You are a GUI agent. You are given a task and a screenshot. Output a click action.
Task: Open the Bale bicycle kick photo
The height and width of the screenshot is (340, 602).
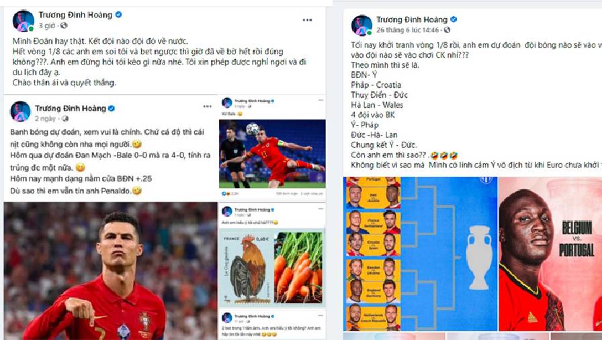pyautogui.click(x=272, y=153)
